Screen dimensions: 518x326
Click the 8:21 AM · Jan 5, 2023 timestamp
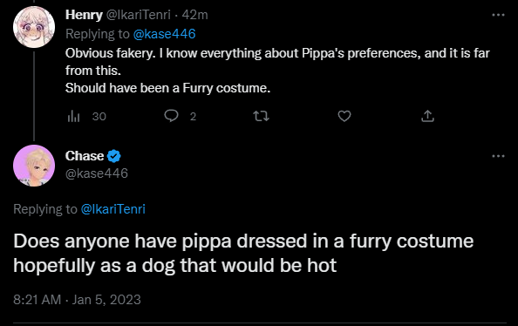tap(77, 300)
